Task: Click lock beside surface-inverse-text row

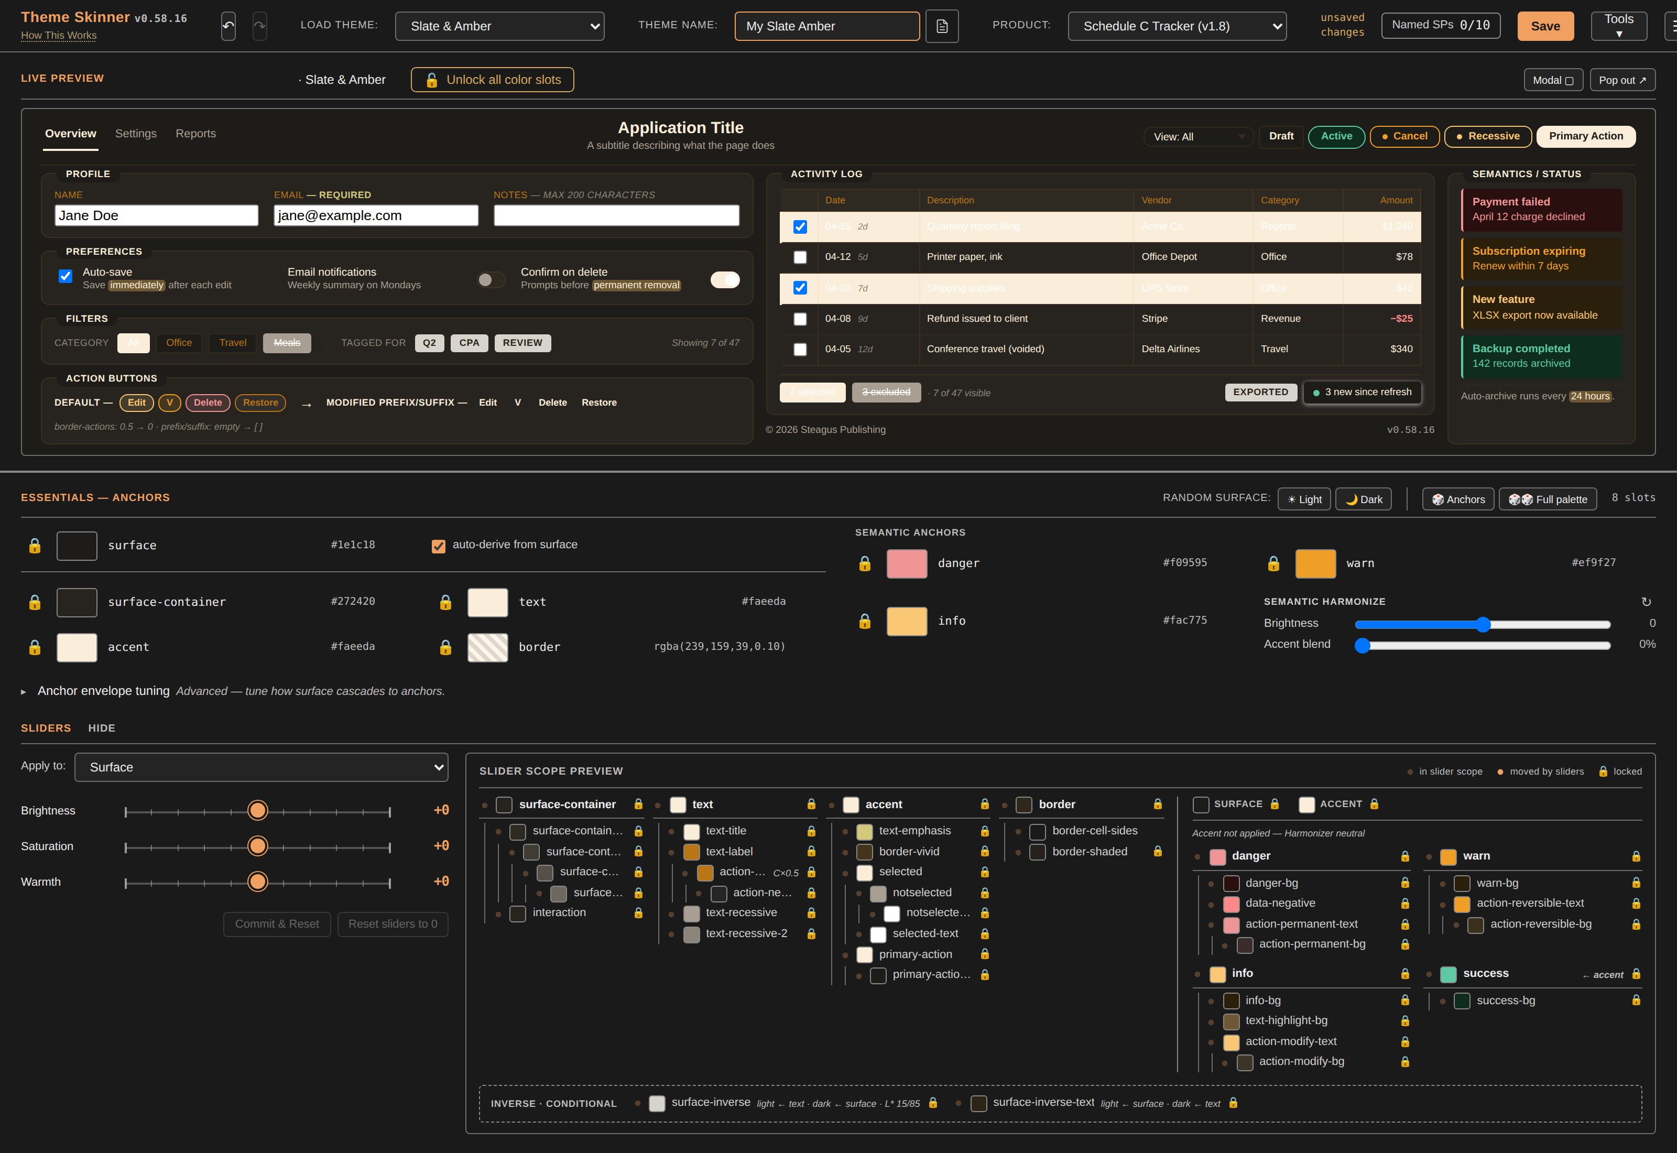Action: coord(1233,1103)
